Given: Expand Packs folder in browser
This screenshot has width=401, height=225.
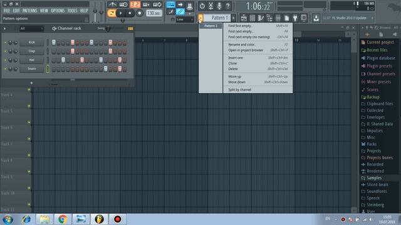Looking at the screenshot, I should 372,144.
